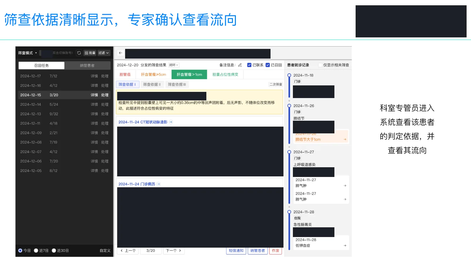Click timeline circle for 2024-11-18

click(x=289, y=75)
